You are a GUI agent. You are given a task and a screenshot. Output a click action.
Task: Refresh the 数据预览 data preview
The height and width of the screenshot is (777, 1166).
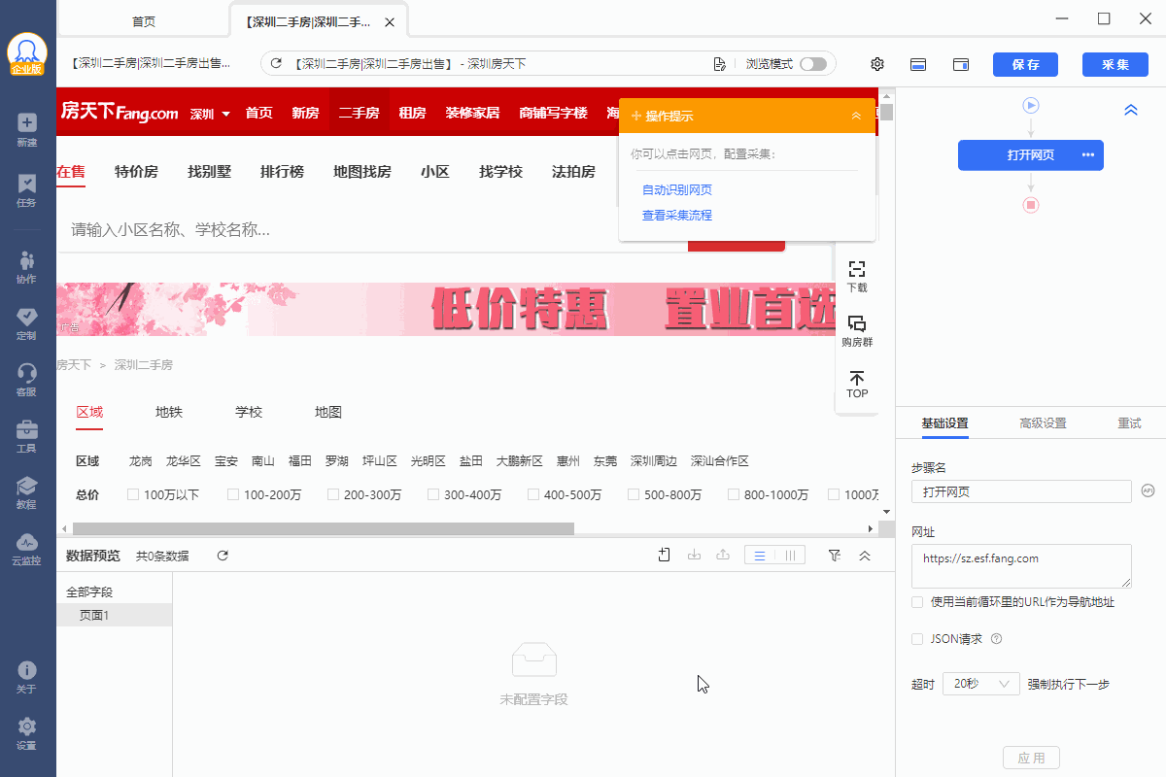(x=223, y=556)
